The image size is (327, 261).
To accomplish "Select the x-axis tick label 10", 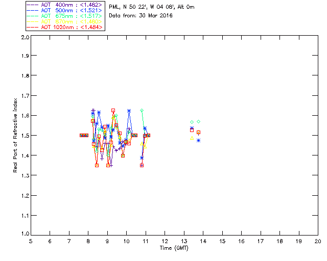I will click(x=126, y=242).
